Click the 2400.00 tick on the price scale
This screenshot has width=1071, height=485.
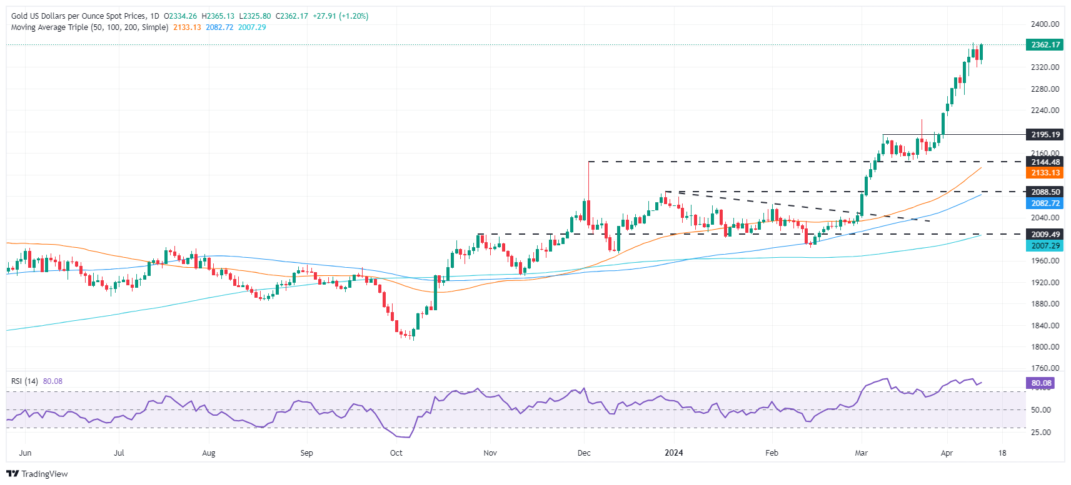pos(1045,24)
